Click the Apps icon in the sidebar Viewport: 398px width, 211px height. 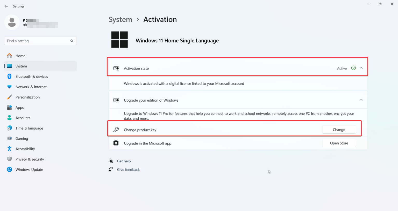pos(9,107)
